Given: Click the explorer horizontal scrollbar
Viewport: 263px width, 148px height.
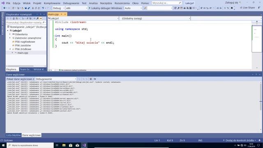Looking at the screenshot, I should point(21,66).
